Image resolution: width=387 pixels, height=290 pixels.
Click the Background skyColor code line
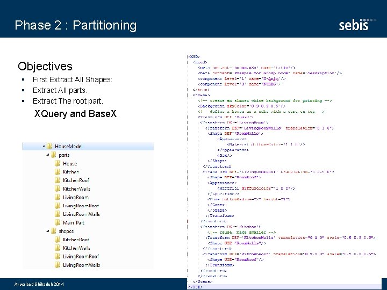242,106
